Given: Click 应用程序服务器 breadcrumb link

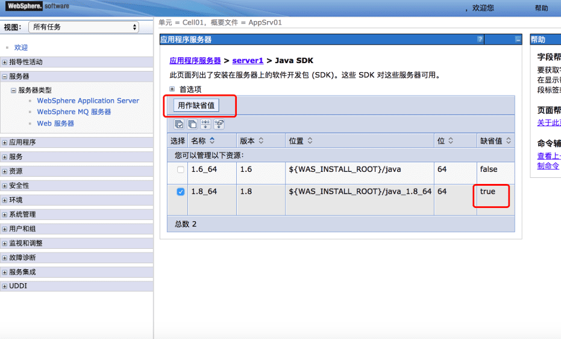Looking at the screenshot, I should [x=195, y=60].
